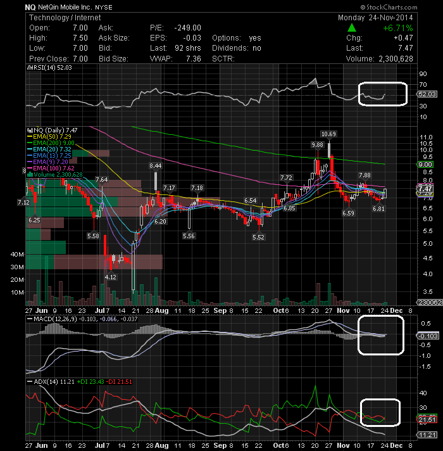443x451 pixels.
Task: Click the 7.17 price label
Action: (x=169, y=188)
